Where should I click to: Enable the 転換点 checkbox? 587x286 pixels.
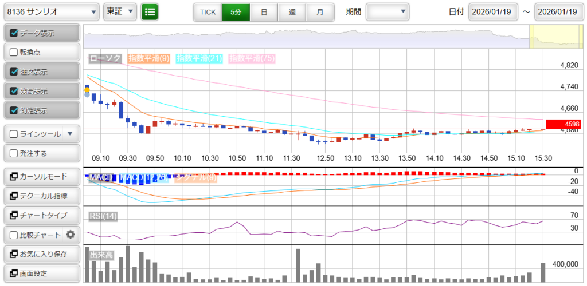point(14,52)
